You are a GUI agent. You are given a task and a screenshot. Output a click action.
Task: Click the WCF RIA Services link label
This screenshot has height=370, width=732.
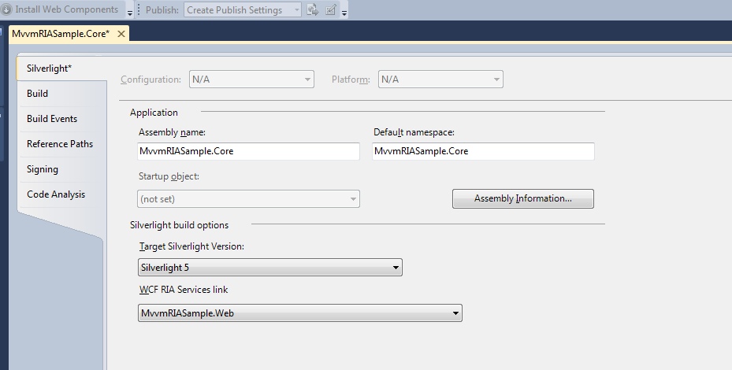pos(184,290)
